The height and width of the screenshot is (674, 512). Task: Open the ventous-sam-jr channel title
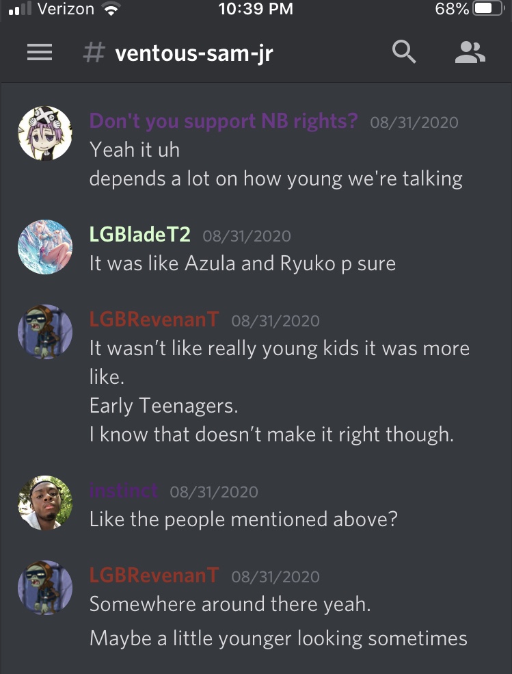pyautogui.click(x=194, y=54)
